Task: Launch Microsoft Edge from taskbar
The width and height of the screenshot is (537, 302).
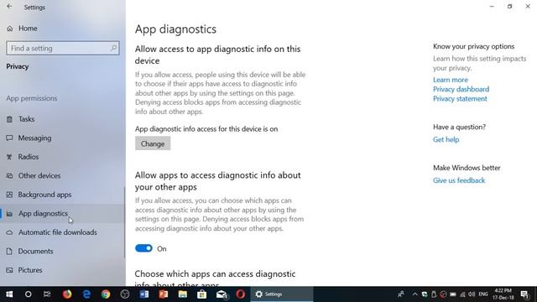Action: (x=86, y=294)
